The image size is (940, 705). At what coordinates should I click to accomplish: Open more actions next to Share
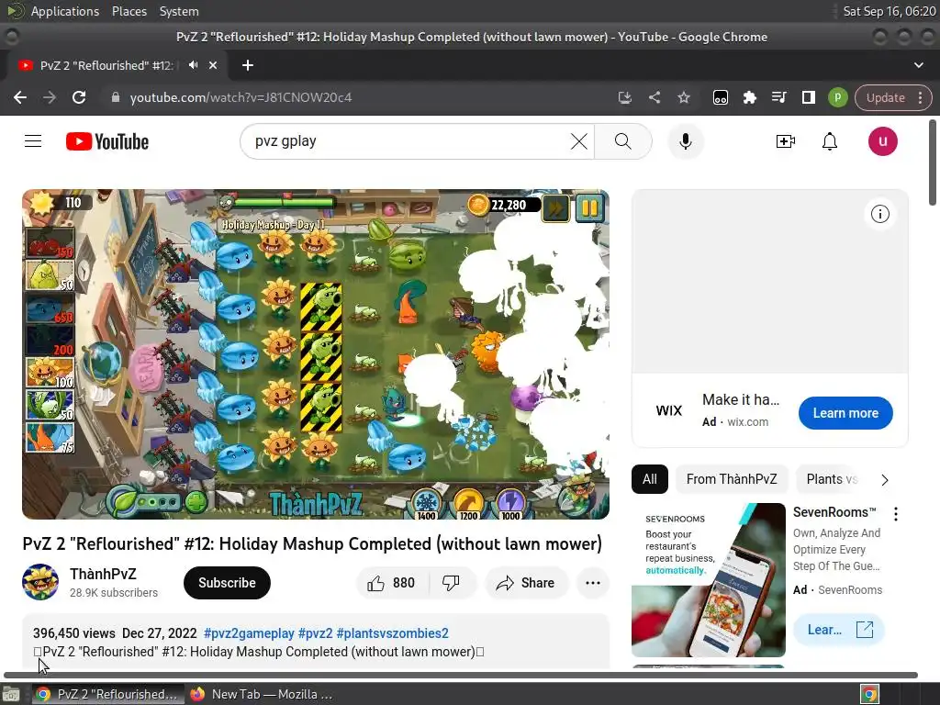click(592, 583)
